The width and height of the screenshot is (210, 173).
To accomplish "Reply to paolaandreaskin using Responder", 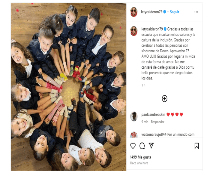I will (157, 122).
